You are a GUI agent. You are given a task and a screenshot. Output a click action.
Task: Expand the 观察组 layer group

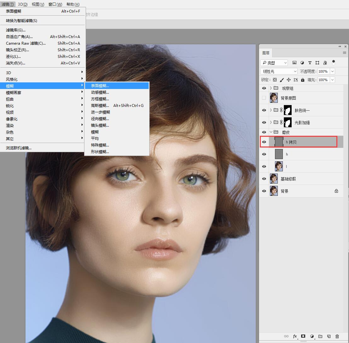pyautogui.click(x=271, y=88)
